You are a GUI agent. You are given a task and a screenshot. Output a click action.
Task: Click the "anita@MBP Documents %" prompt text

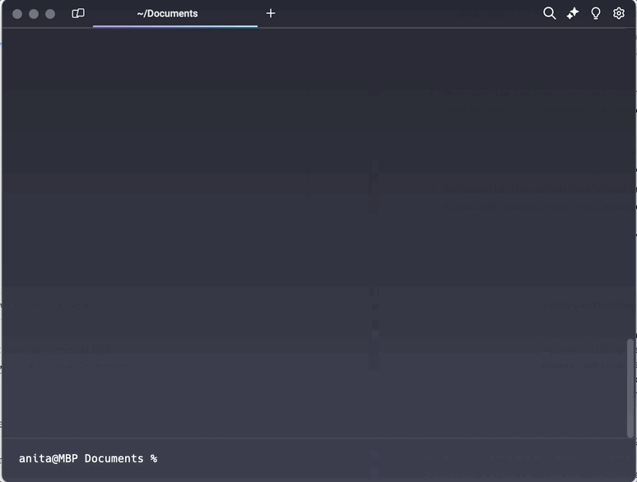(x=88, y=458)
